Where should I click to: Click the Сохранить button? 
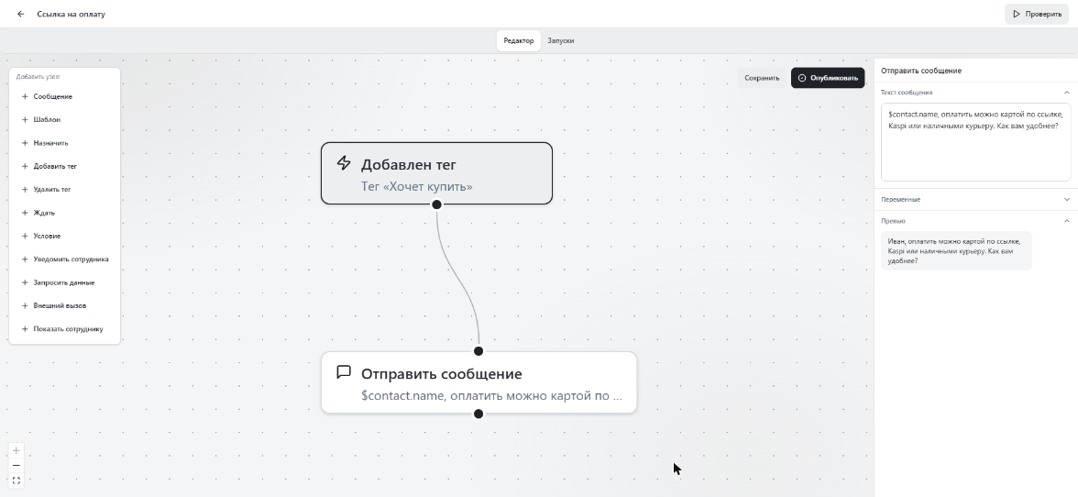tap(762, 78)
